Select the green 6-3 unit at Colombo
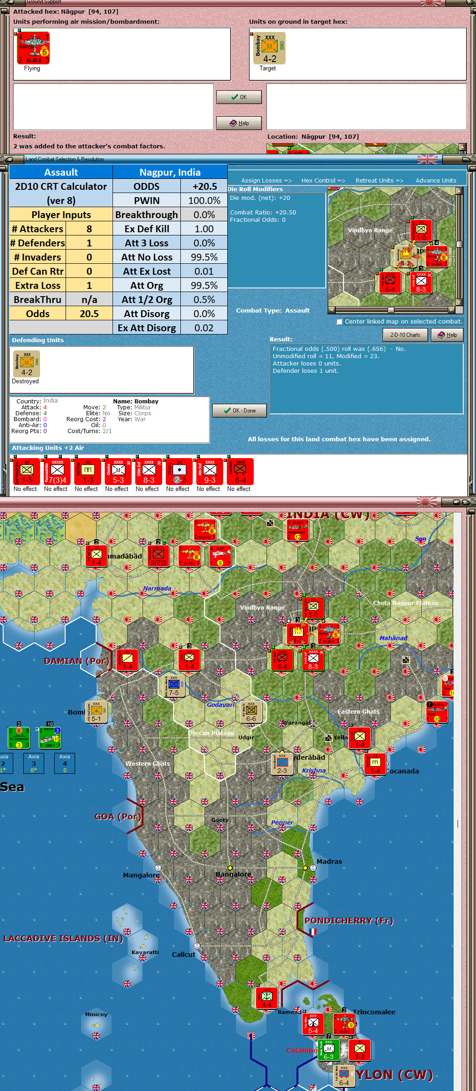This screenshot has height=1091, width=476. tap(328, 1050)
